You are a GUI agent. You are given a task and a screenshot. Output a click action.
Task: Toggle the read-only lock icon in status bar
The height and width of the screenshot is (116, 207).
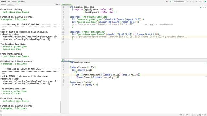[x=197, y=115]
